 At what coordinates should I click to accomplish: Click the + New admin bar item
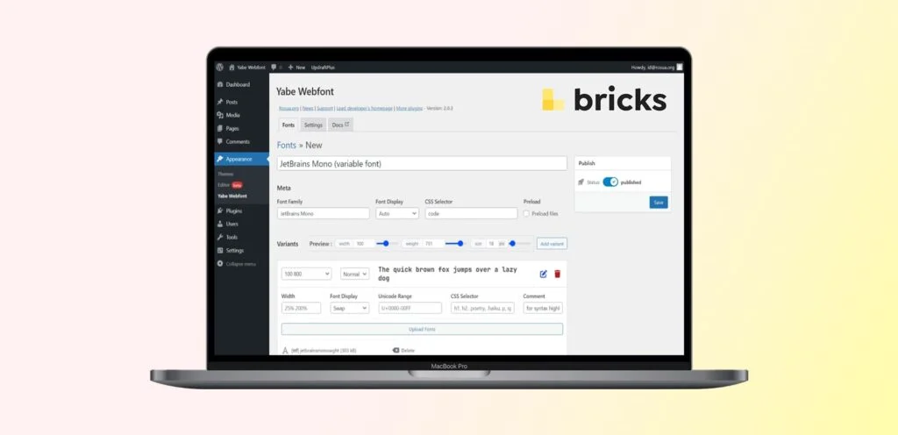click(x=297, y=68)
